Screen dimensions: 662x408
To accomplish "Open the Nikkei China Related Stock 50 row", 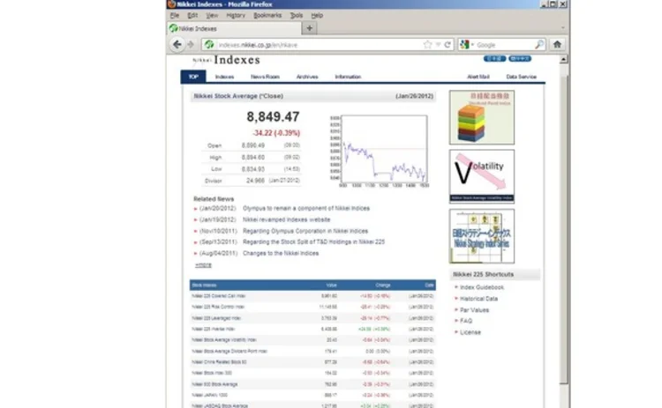I will (x=312, y=362).
